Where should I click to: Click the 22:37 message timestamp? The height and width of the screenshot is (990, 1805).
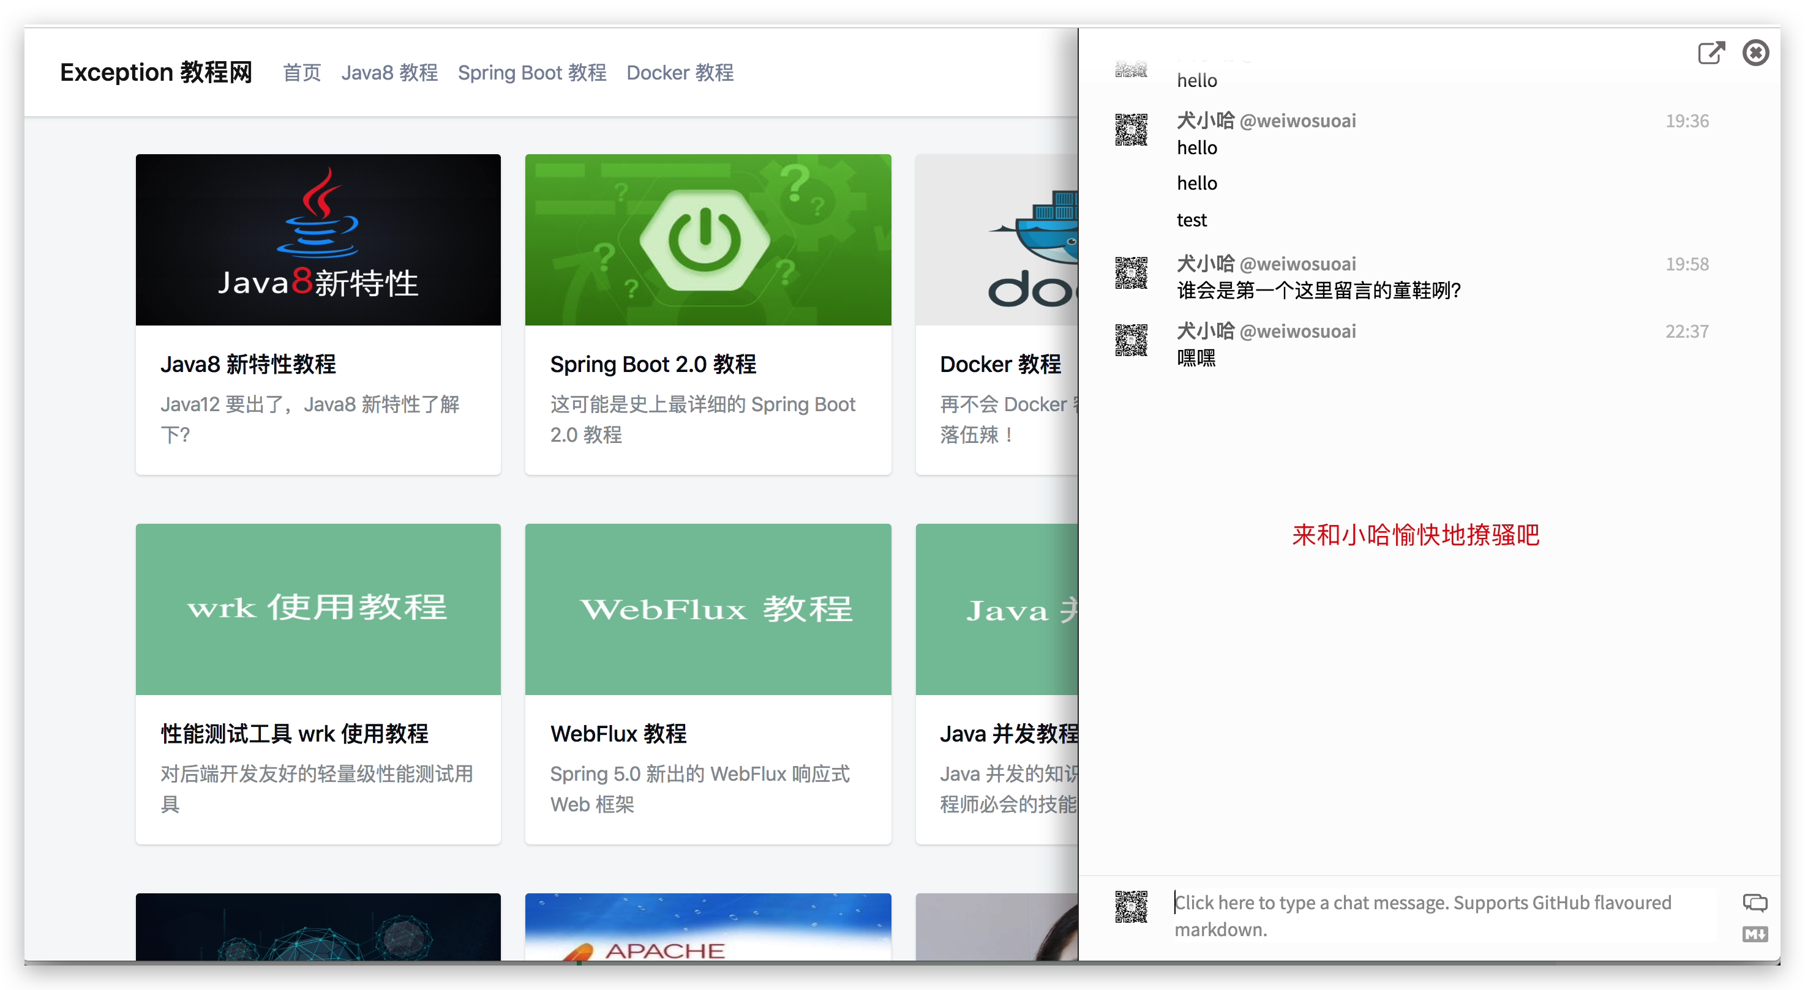1687,331
